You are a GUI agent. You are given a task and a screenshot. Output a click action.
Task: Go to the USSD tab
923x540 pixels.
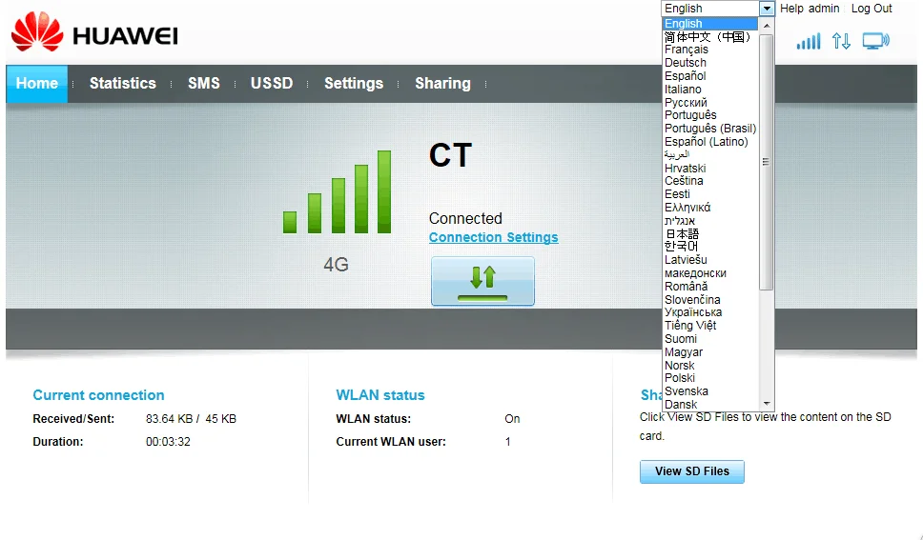(x=272, y=84)
